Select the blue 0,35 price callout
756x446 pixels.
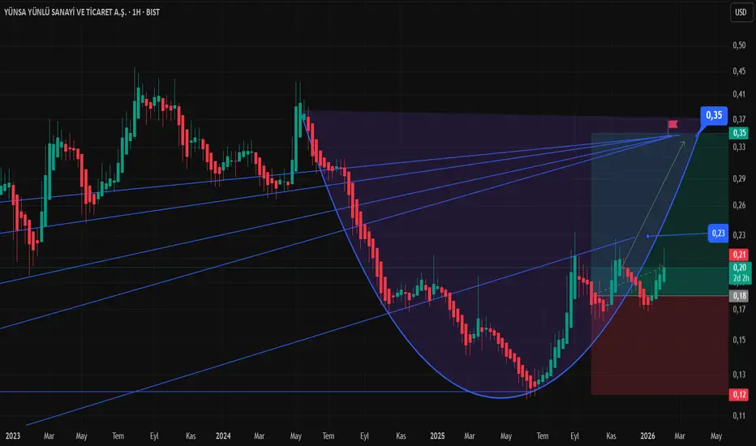714,115
